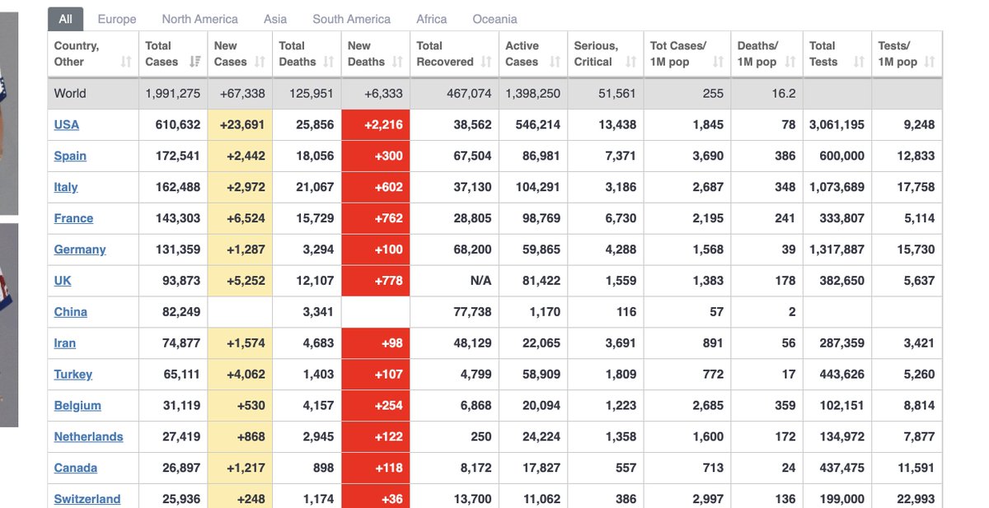The image size is (989, 508).
Task: Sort by Total Cases arrow icon
Action: pos(195,62)
